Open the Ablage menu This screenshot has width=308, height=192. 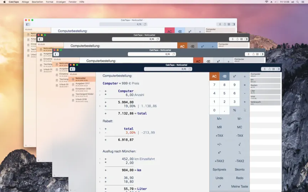tap(25, 2)
